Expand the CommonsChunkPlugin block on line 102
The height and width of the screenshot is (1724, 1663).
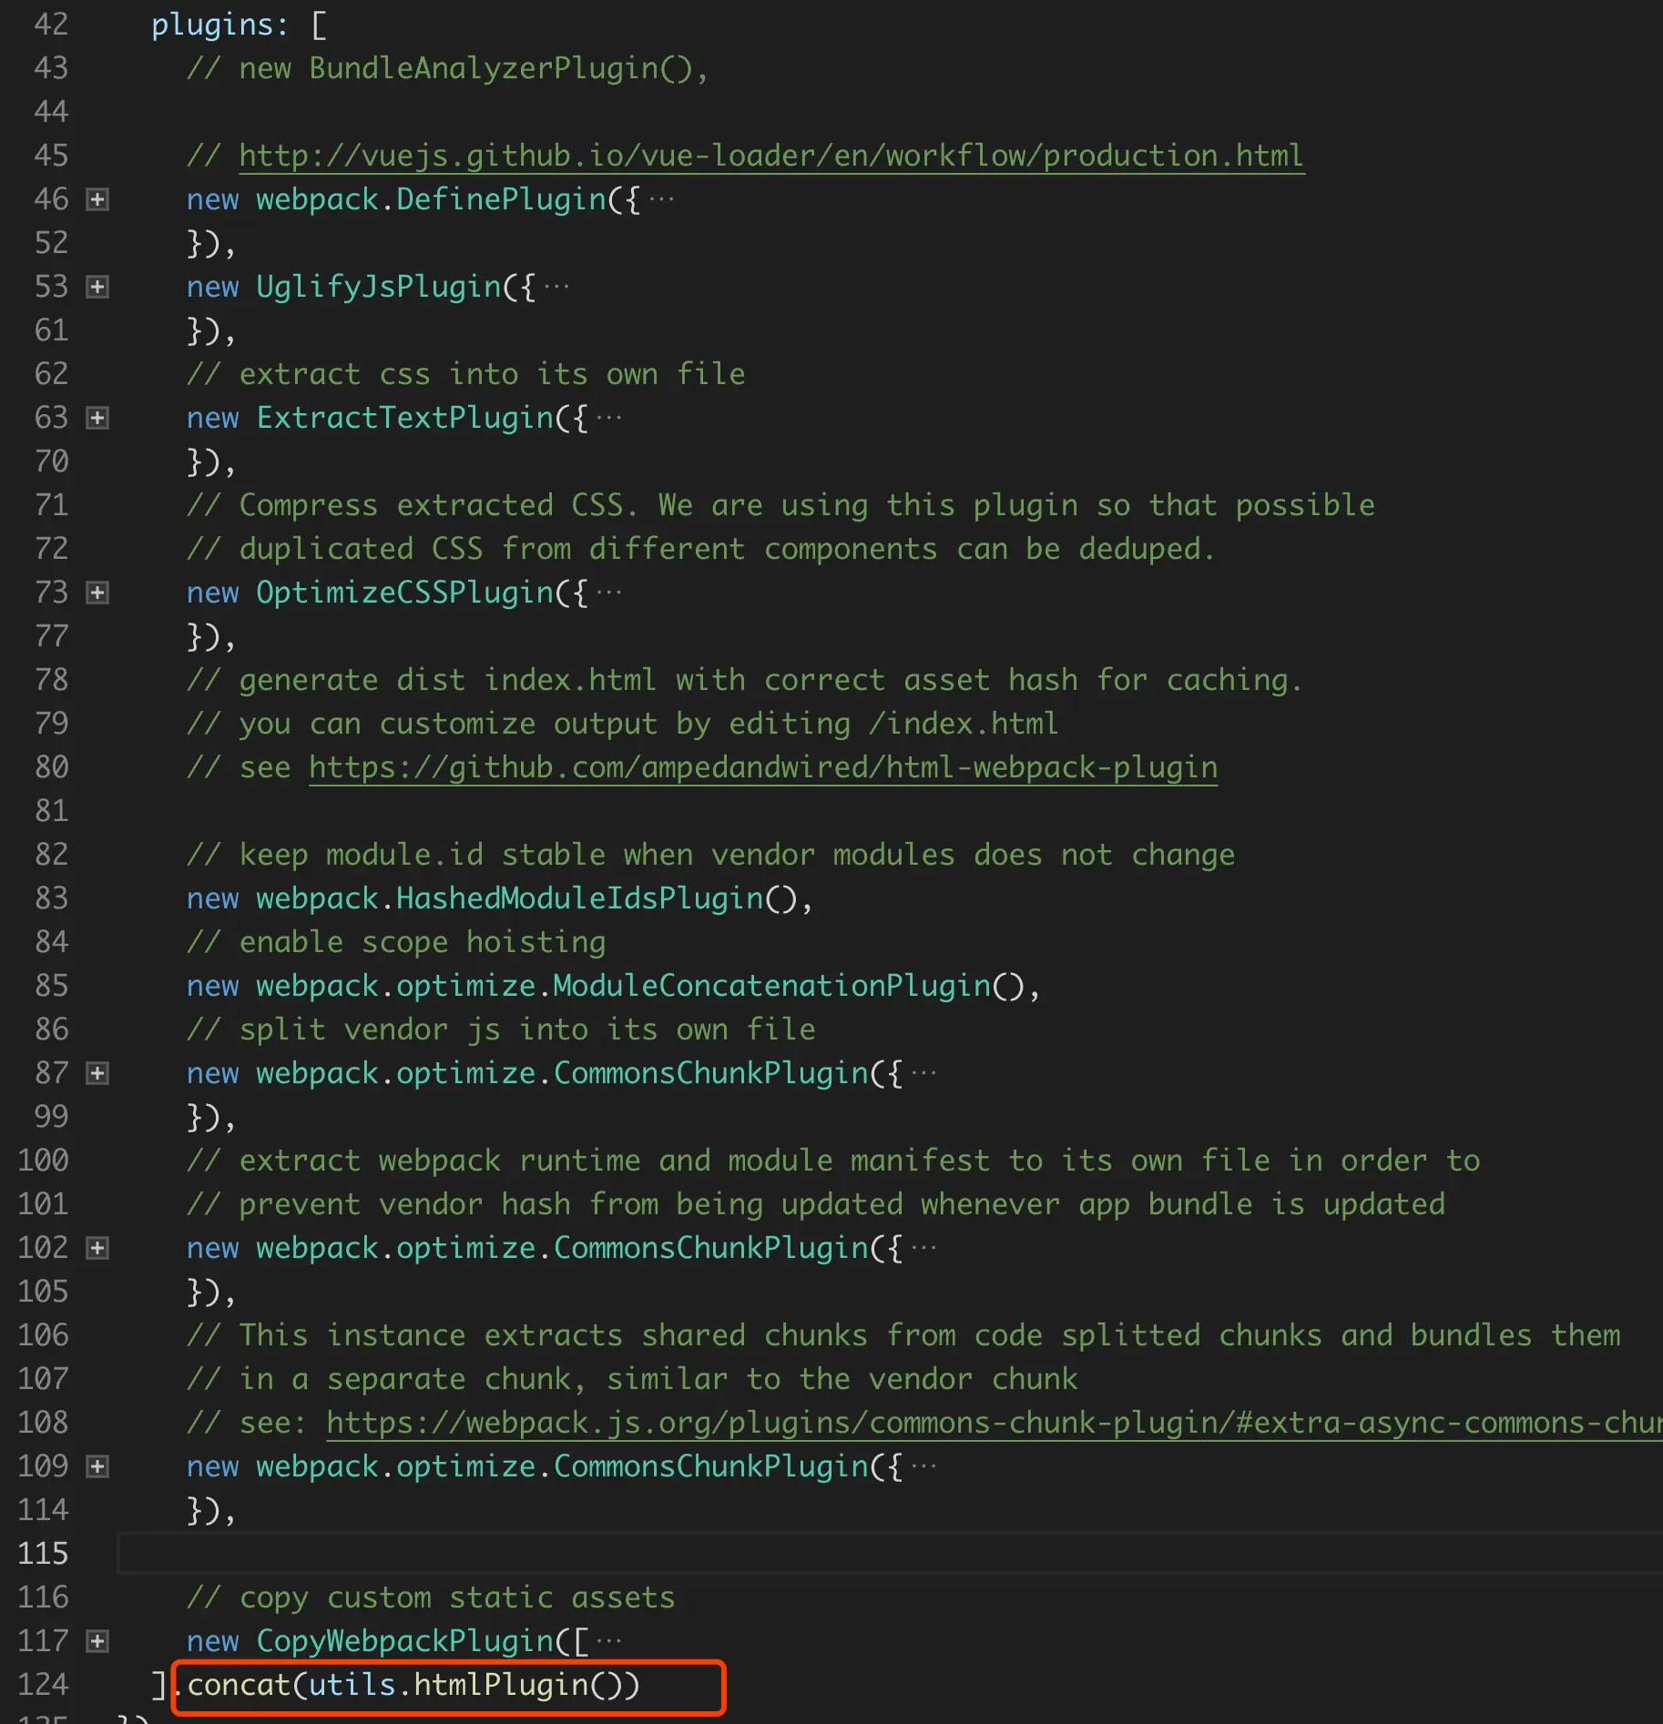97,1248
